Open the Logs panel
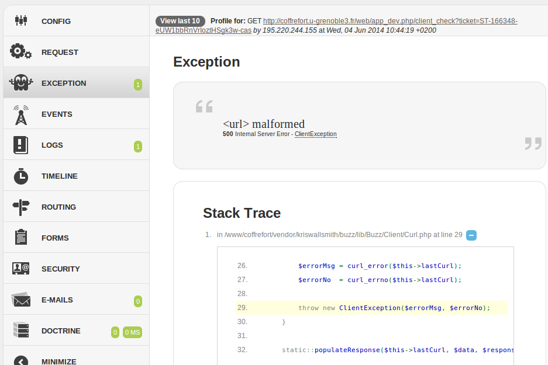The image size is (548, 365). pos(76,145)
